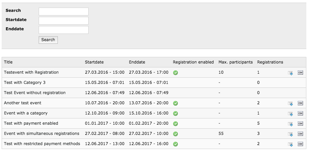Click notify icon for Testevent with Registration

pyautogui.click(x=290, y=73)
